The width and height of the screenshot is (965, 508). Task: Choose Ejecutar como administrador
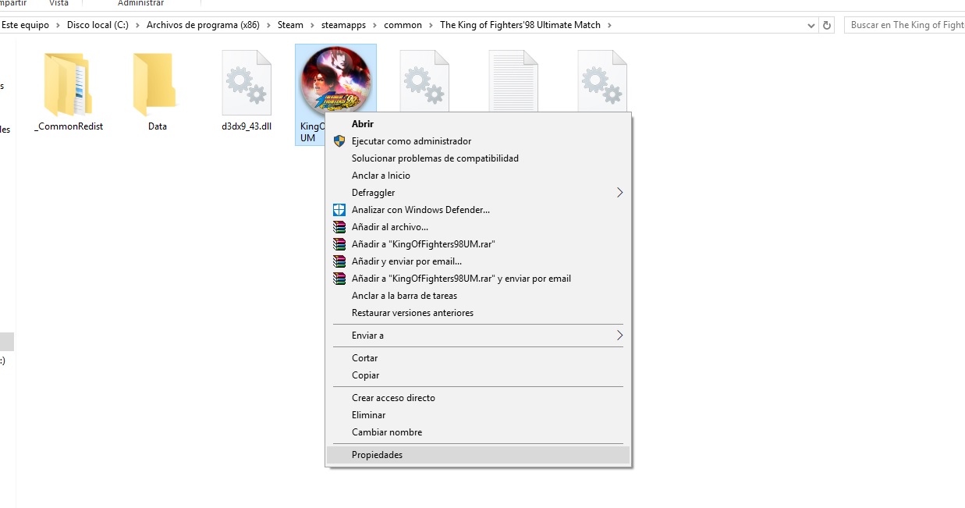coord(478,141)
